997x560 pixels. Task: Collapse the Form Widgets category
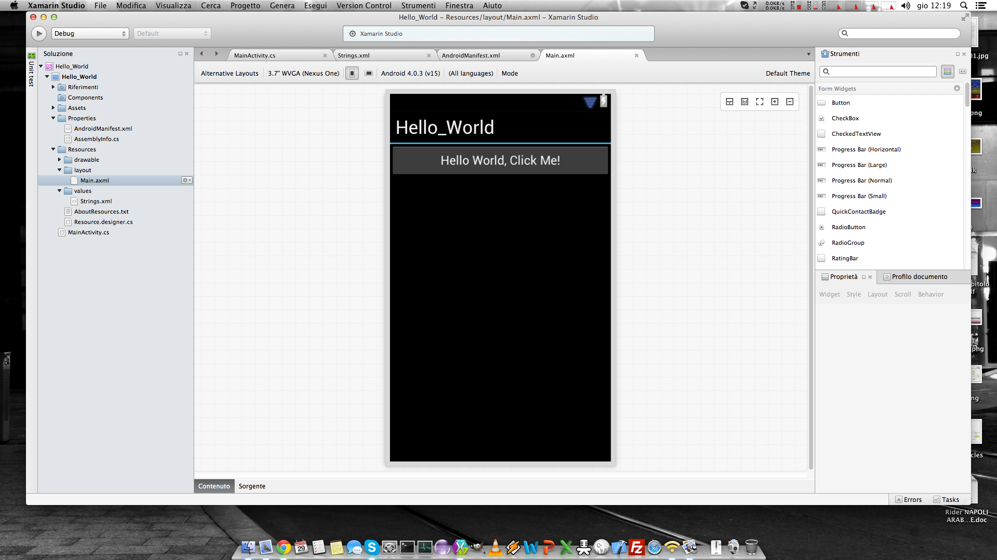957,88
